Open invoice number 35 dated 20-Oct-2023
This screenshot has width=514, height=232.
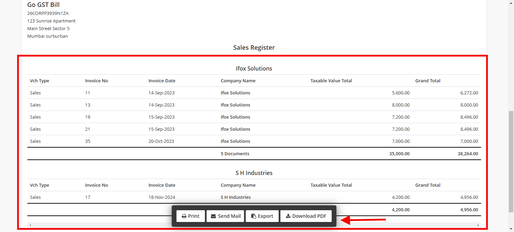pyautogui.click(x=87, y=141)
